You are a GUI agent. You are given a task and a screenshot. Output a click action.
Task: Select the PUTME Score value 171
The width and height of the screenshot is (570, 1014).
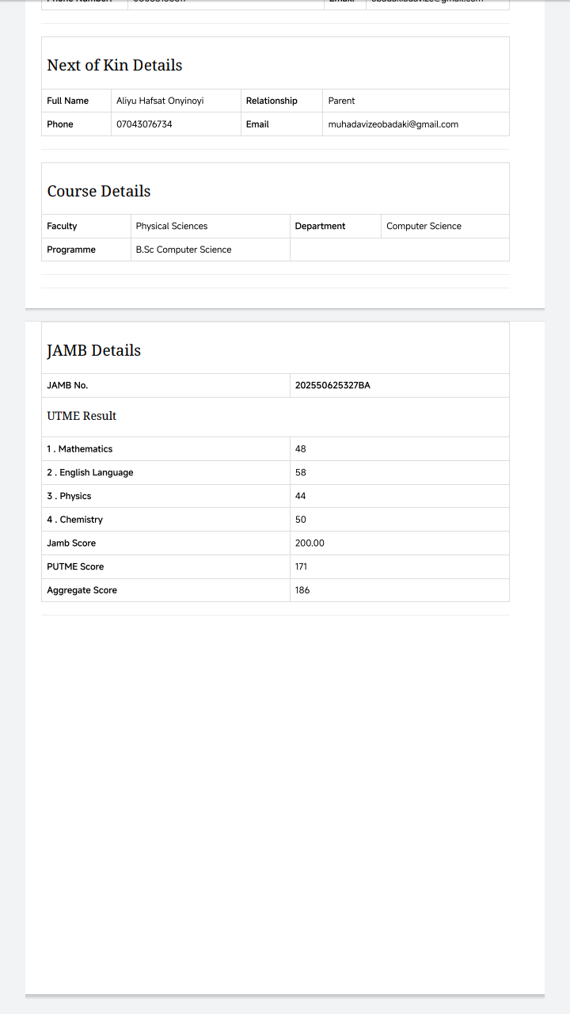tap(301, 566)
